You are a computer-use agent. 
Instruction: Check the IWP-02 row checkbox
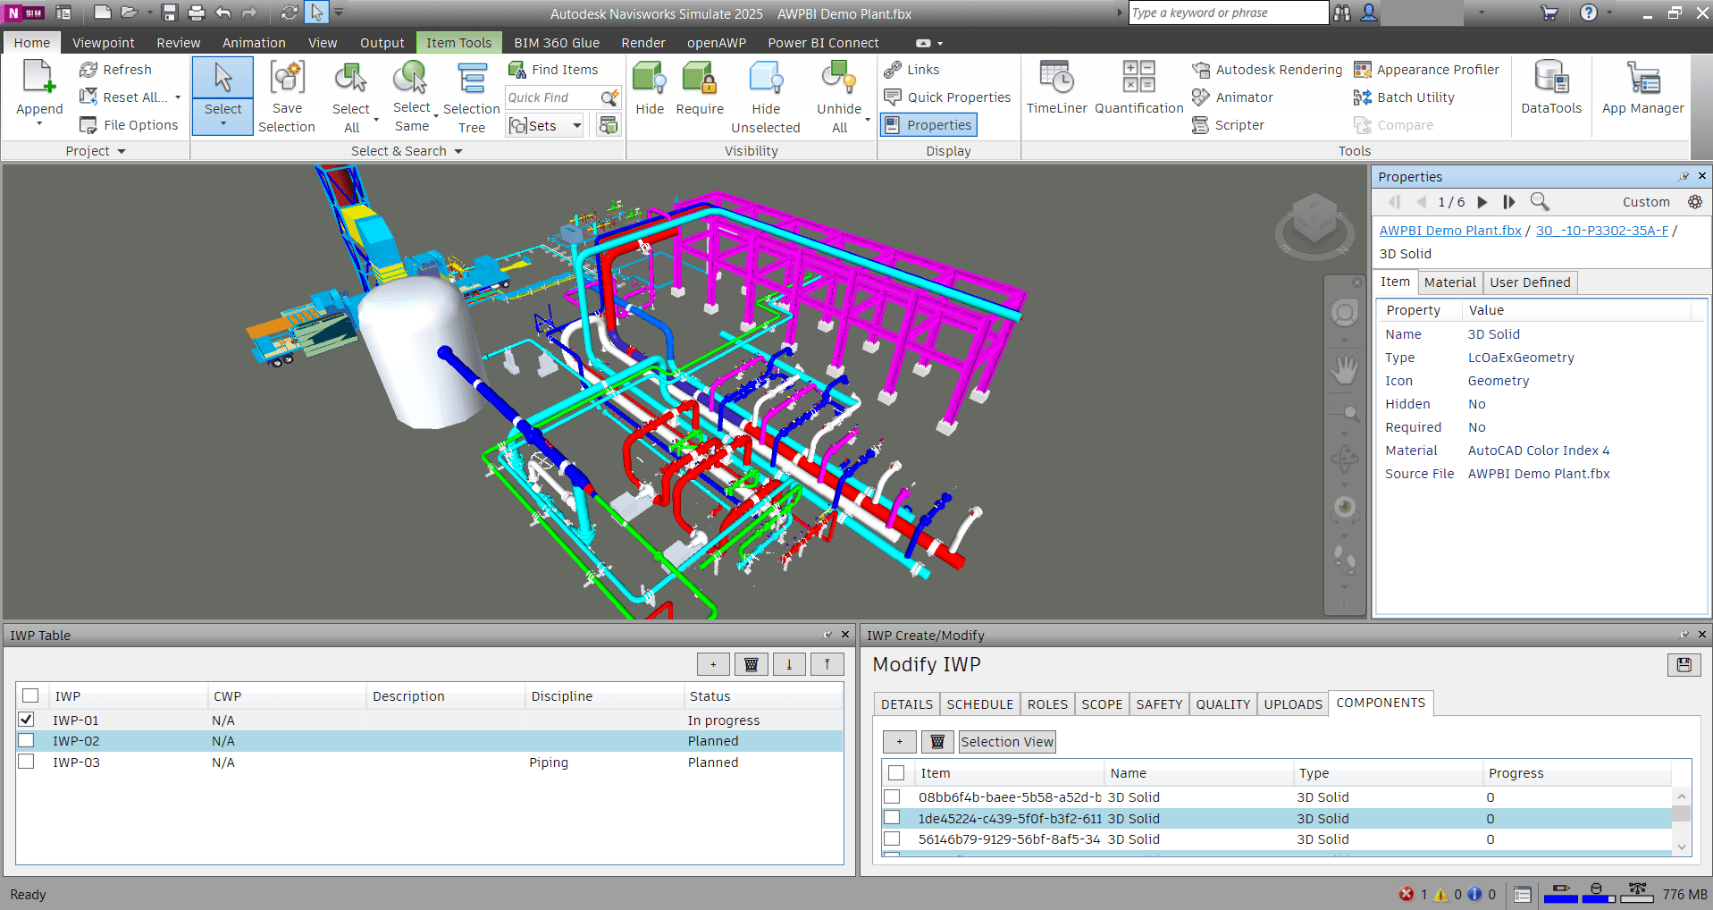[27, 740]
